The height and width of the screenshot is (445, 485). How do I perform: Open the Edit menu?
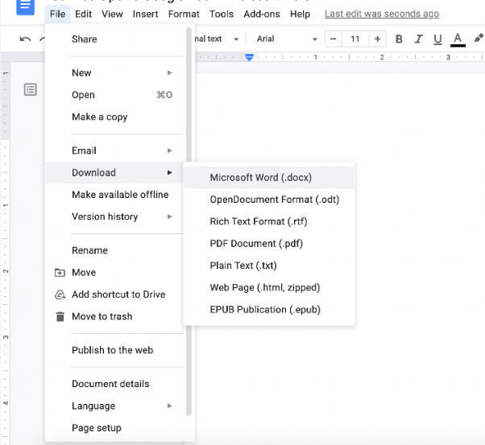pos(83,14)
